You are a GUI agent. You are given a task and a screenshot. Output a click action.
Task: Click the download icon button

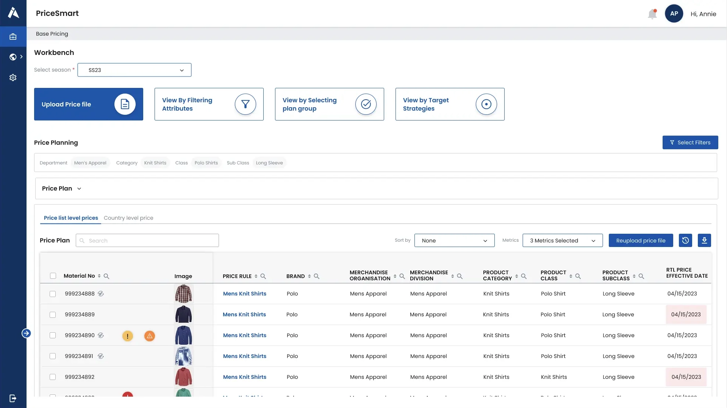click(704, 241)
